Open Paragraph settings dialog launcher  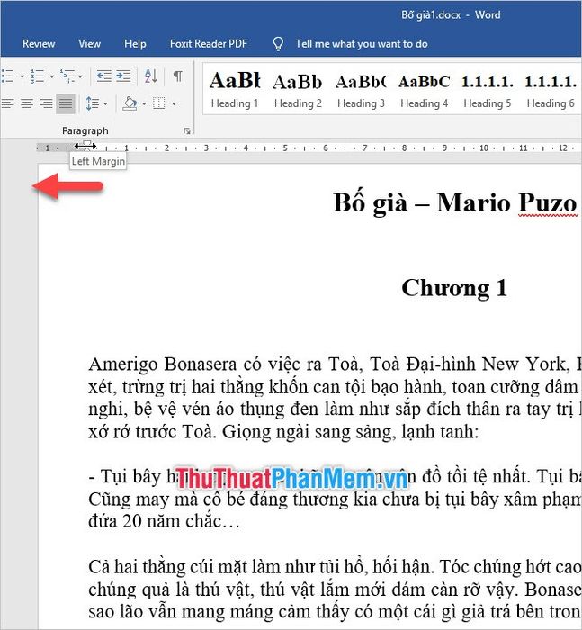[187, 131]
